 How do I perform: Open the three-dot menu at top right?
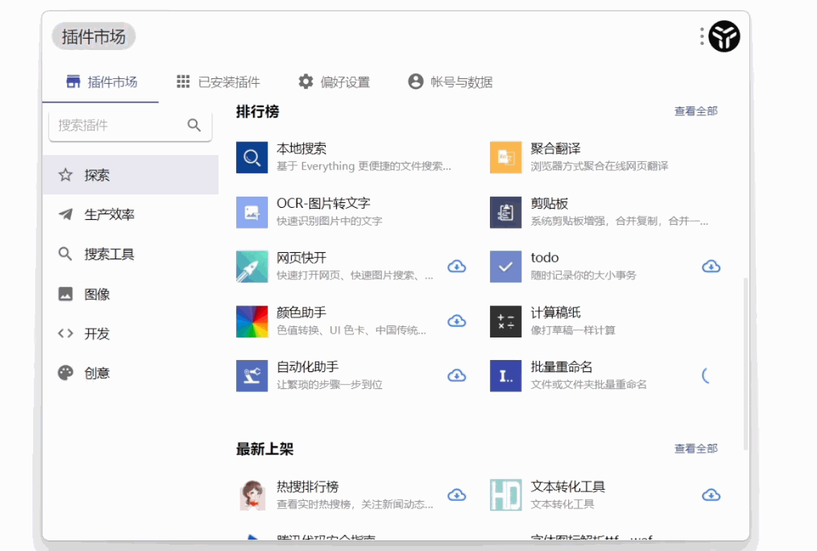click(702, 35)
